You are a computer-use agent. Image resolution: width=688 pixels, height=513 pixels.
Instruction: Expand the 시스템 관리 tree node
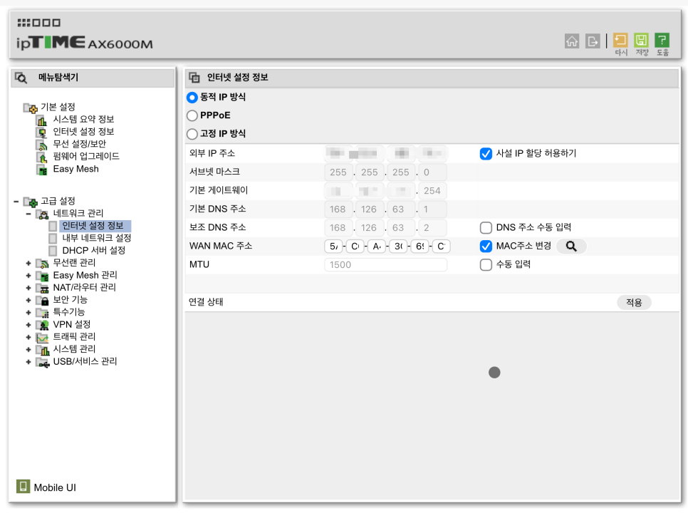tap(28, 350)
